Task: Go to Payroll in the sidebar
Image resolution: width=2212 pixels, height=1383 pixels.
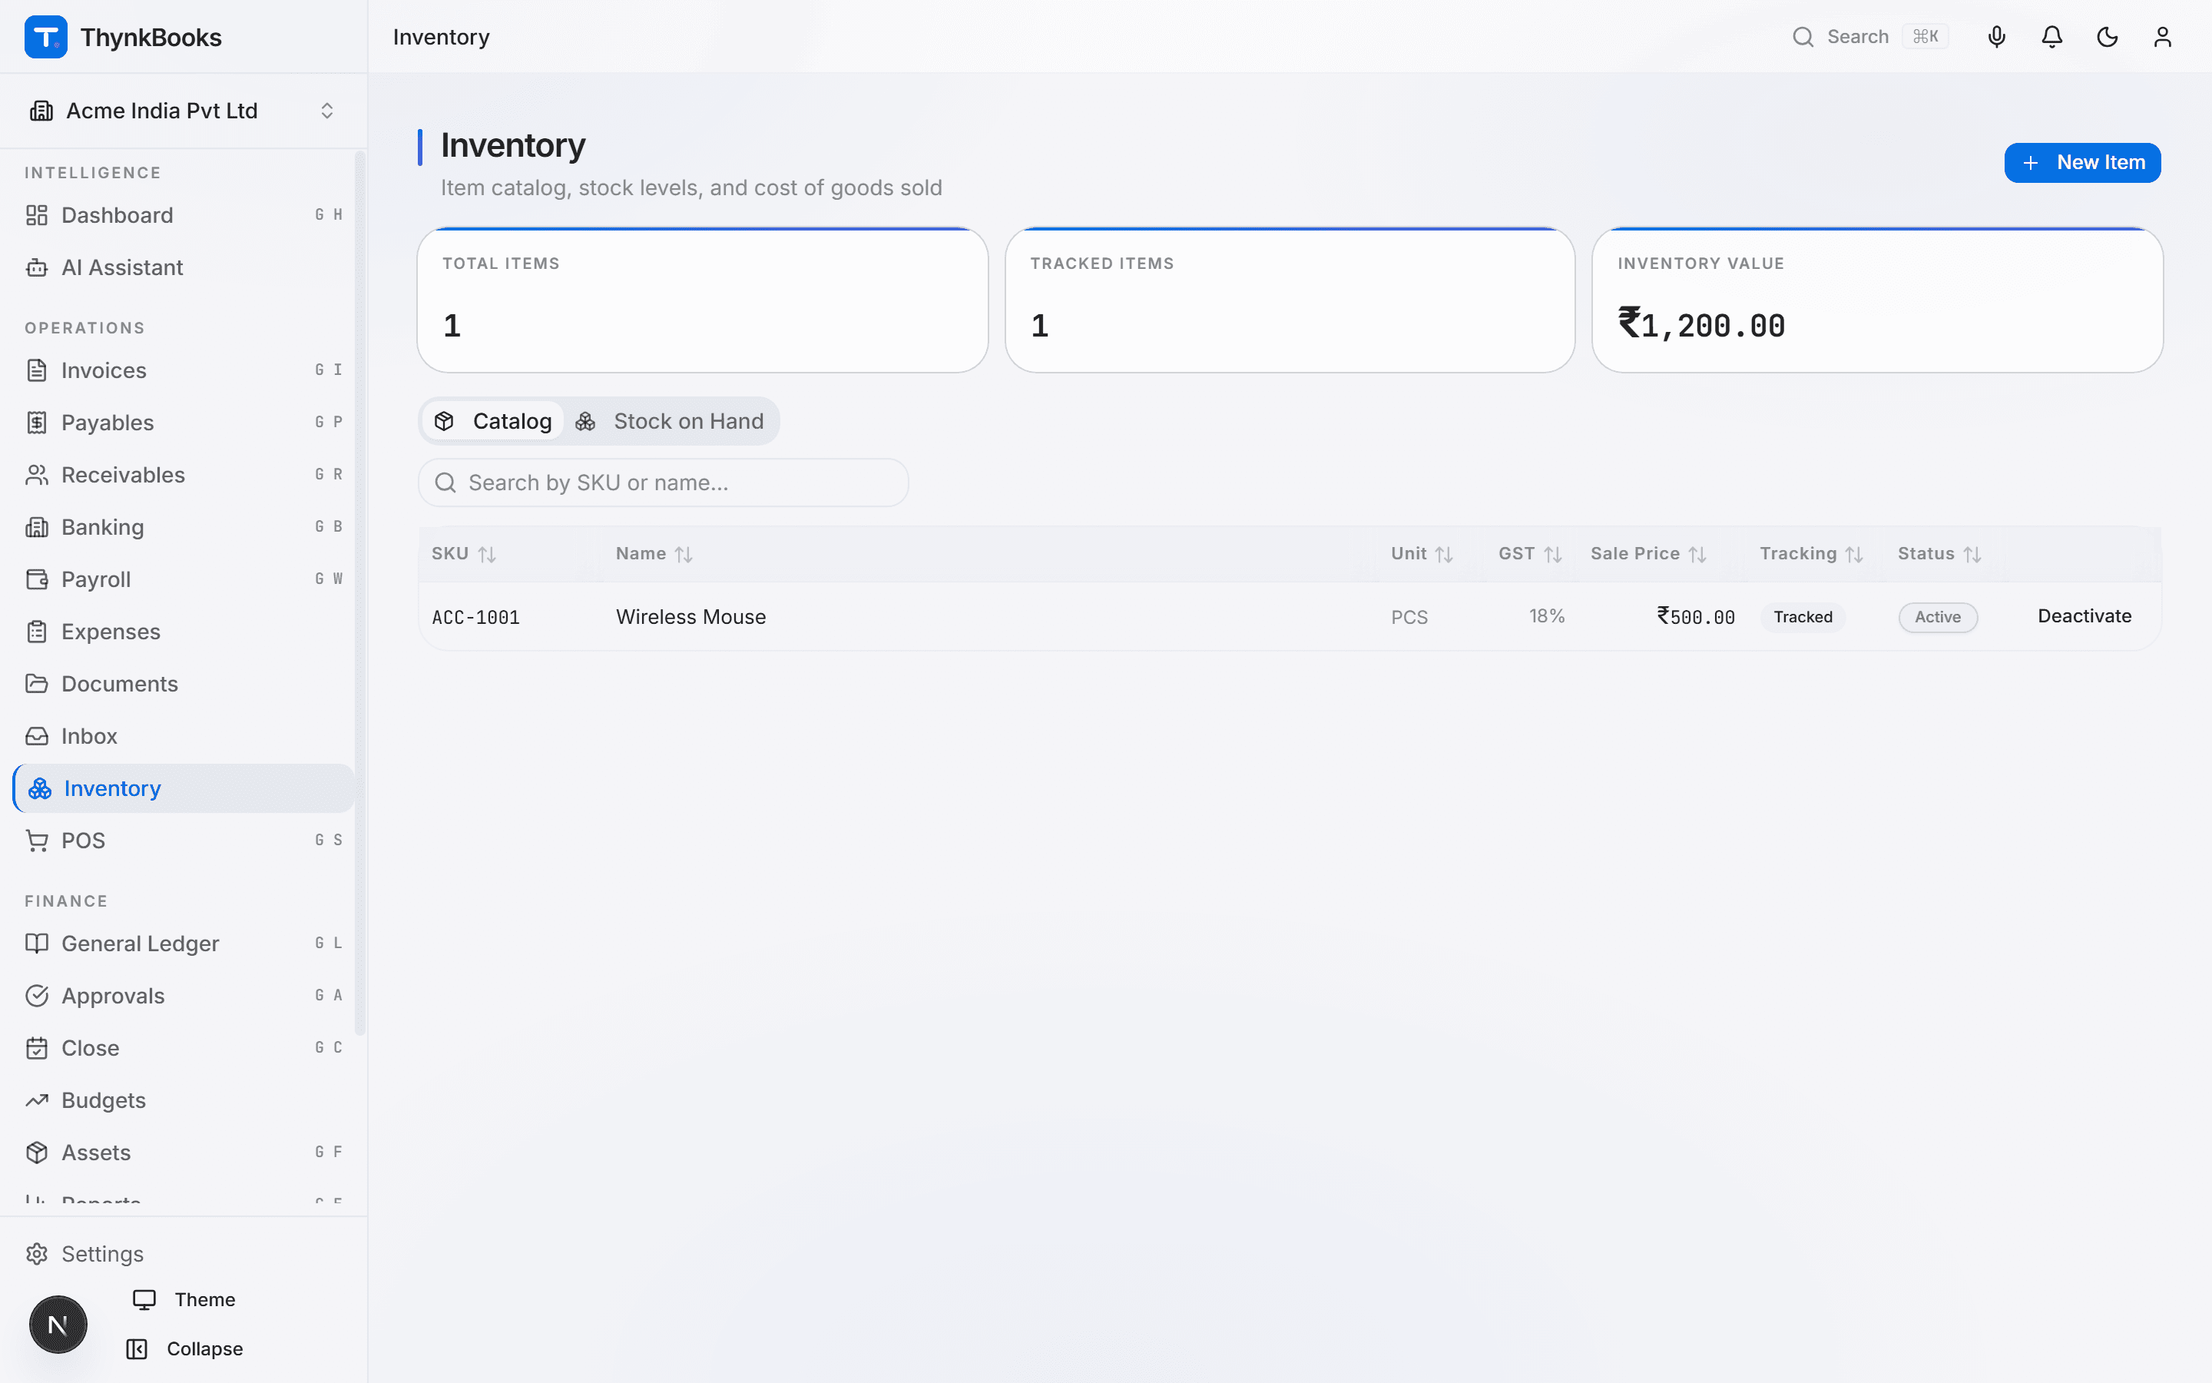Action: (184, 579)
